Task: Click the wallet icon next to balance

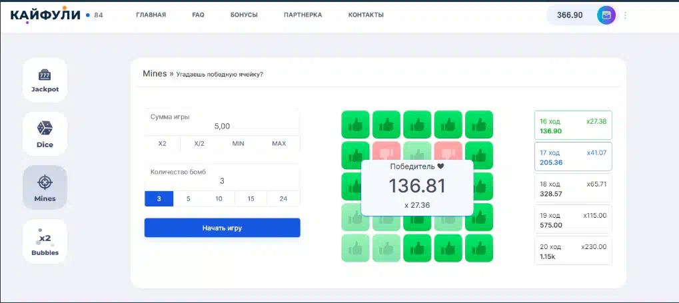Action: click(606, 15)
